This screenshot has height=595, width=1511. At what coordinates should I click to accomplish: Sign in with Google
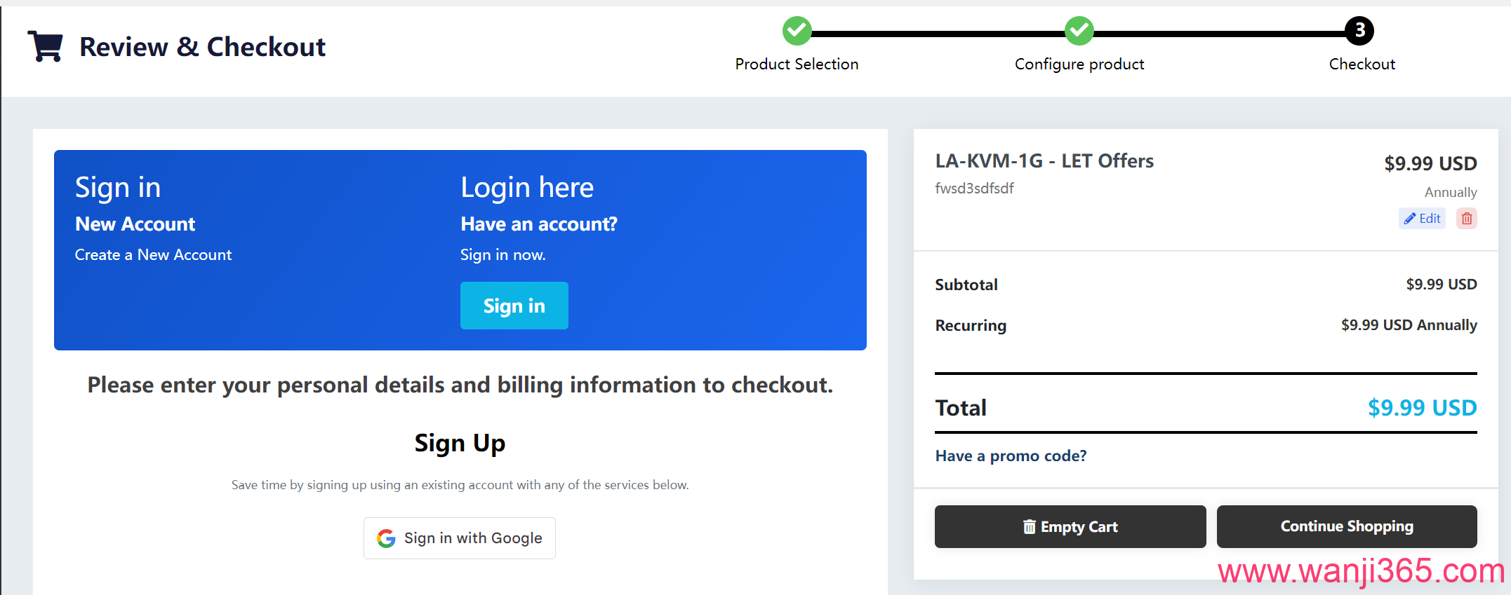point(460,538)
